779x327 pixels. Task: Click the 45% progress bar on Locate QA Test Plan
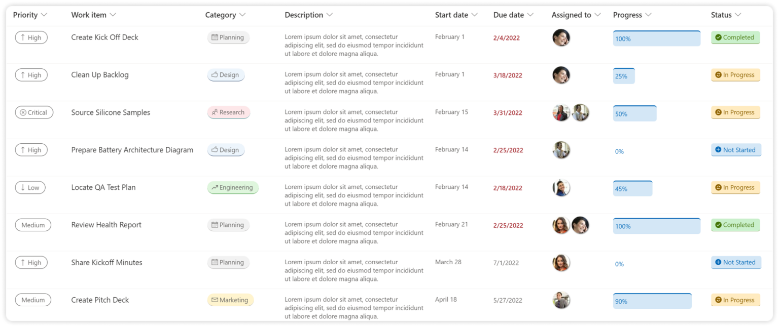tap(633, 187)
